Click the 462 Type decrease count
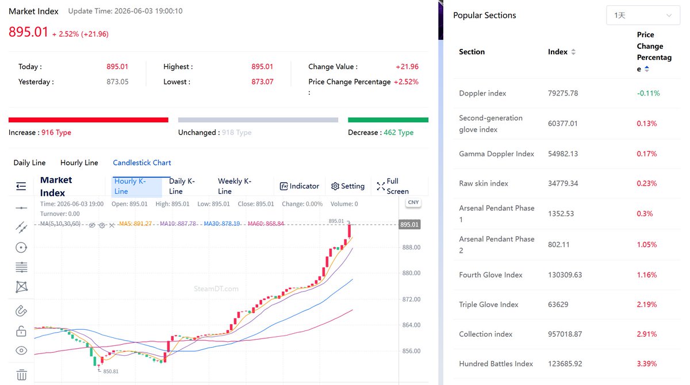This screenshot has height=385, width=690. click(398, 132)
